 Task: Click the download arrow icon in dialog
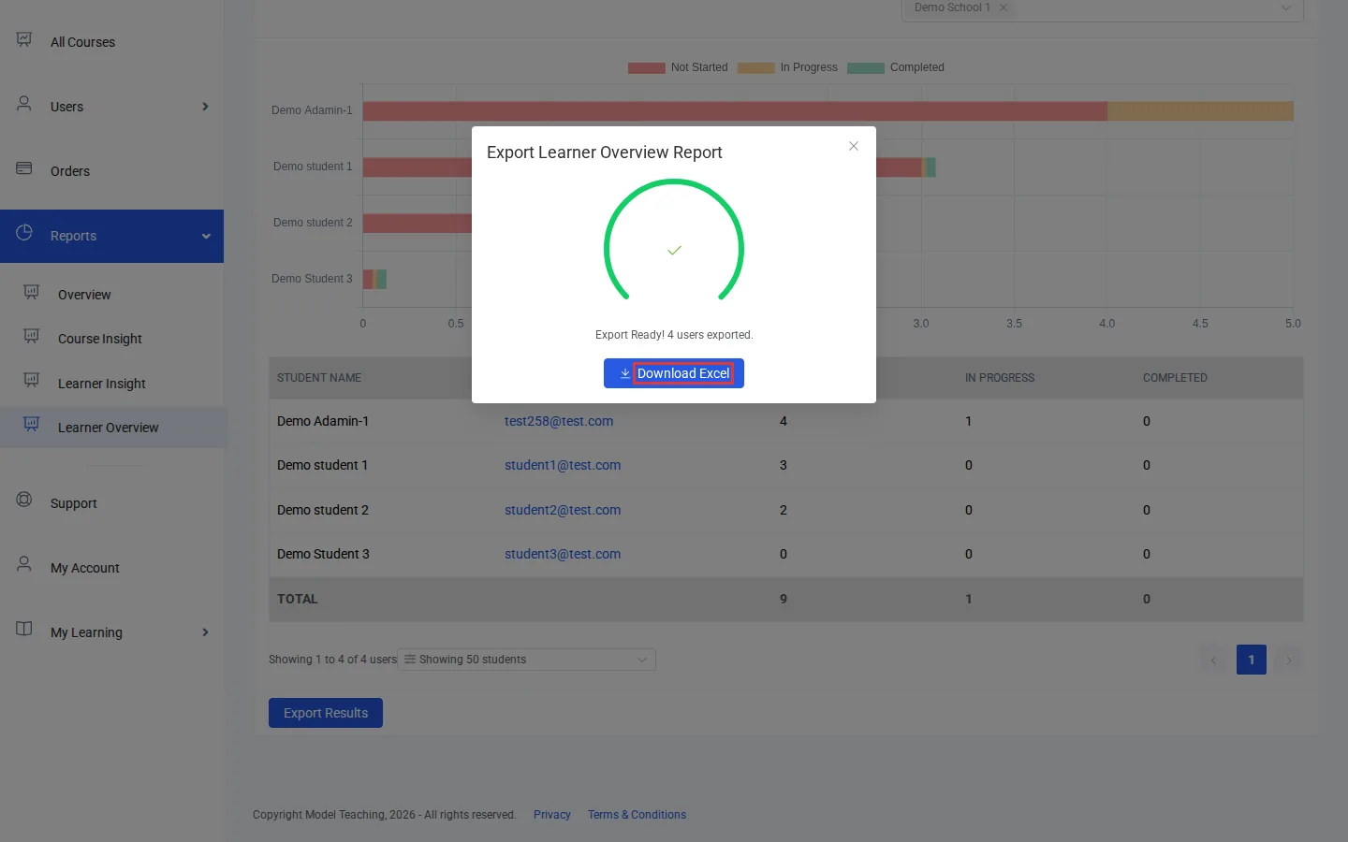click(624, 373)
